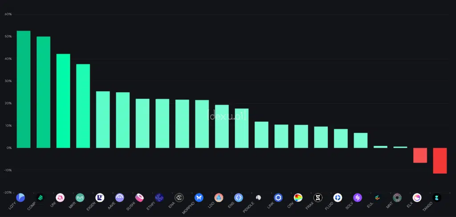Screen dimensions: 456x217
Task: Select the EIGEN token icon
Action: pos(100,197)
